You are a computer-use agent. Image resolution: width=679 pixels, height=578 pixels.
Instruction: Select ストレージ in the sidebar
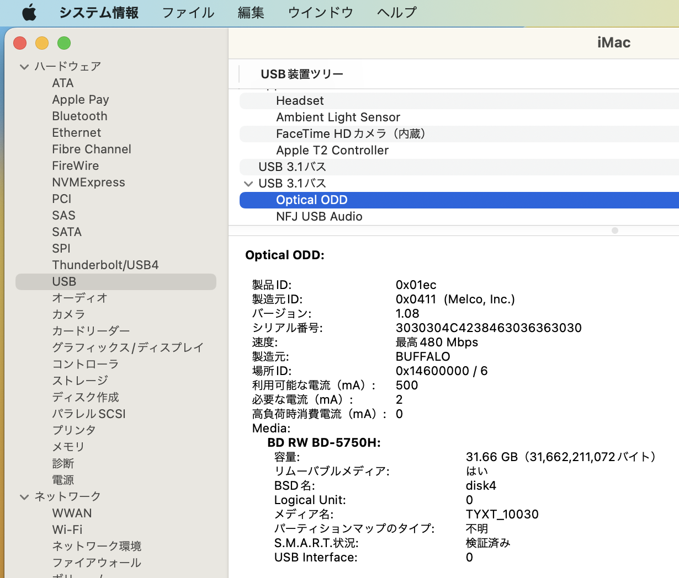[x=80, y=381]
